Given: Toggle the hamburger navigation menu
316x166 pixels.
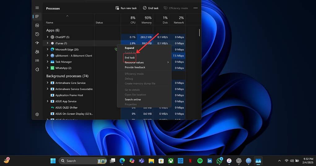Looking at the screenshot, I should [x=37, y=8].
